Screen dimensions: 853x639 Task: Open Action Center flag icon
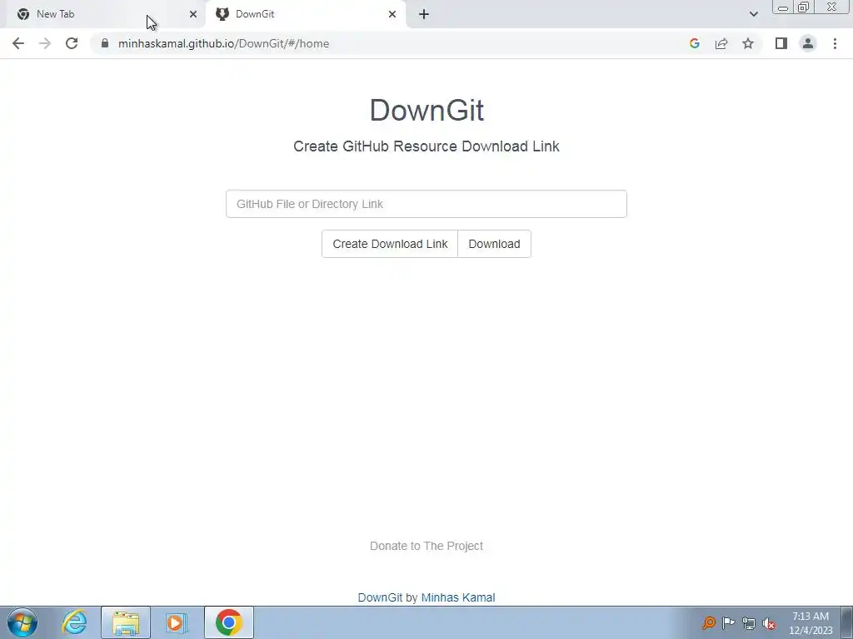[728, 622]
